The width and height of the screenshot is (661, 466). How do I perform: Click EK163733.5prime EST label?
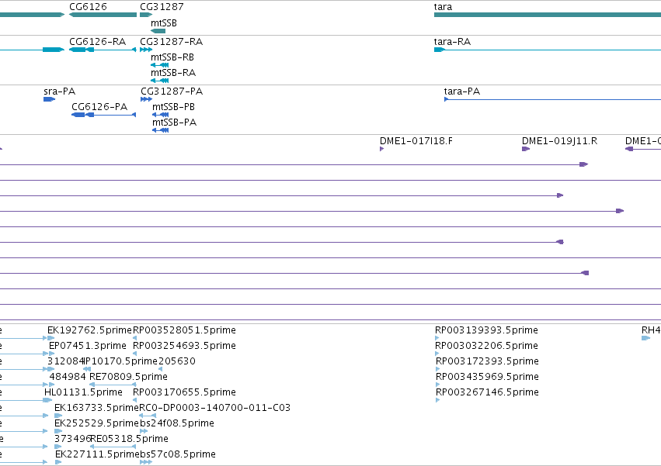tap(96, 408)
